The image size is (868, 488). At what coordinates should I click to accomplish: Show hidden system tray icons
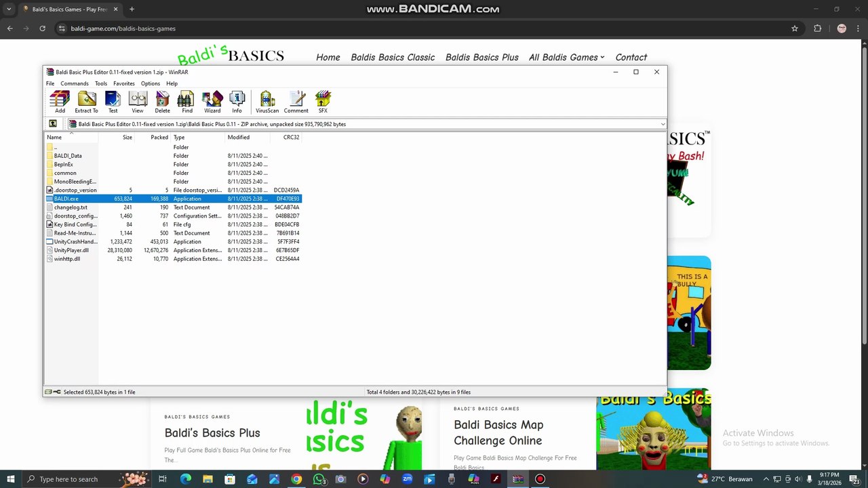(x=766, y=479)
